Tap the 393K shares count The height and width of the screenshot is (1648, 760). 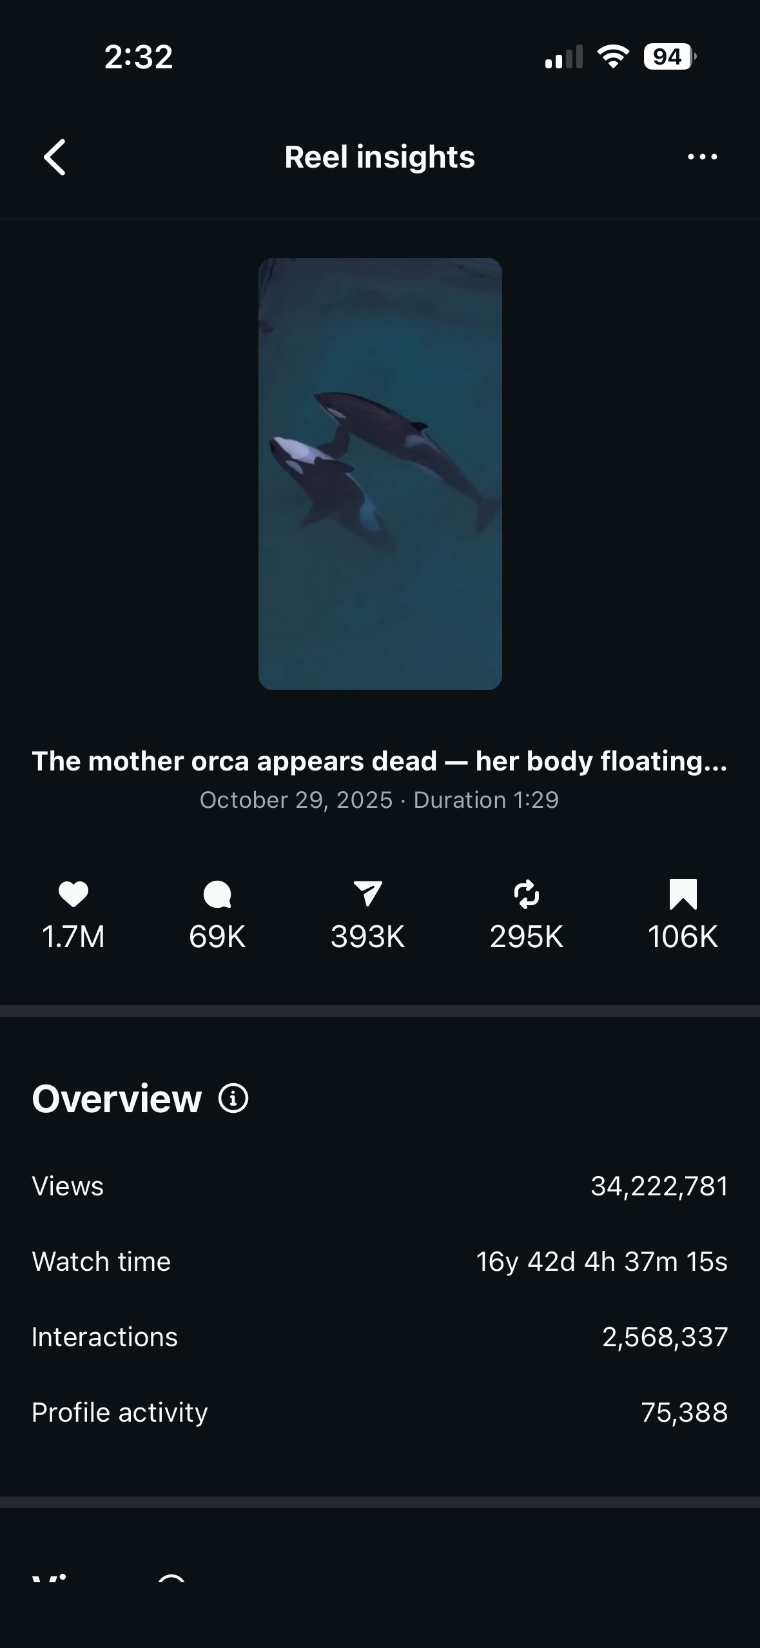(367, 937)
